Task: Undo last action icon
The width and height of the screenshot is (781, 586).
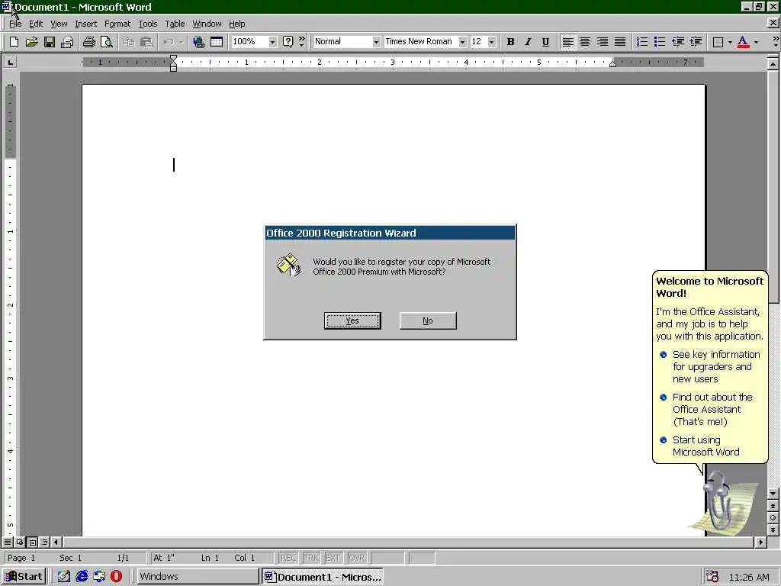Action: [169, 42]
